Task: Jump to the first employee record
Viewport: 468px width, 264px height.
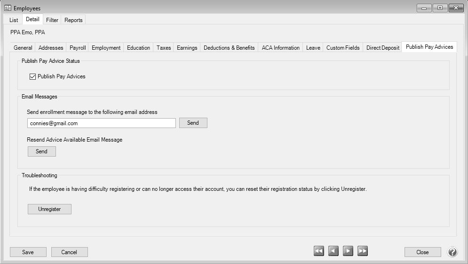Action: pyautogui.click(x=319, y=251)
